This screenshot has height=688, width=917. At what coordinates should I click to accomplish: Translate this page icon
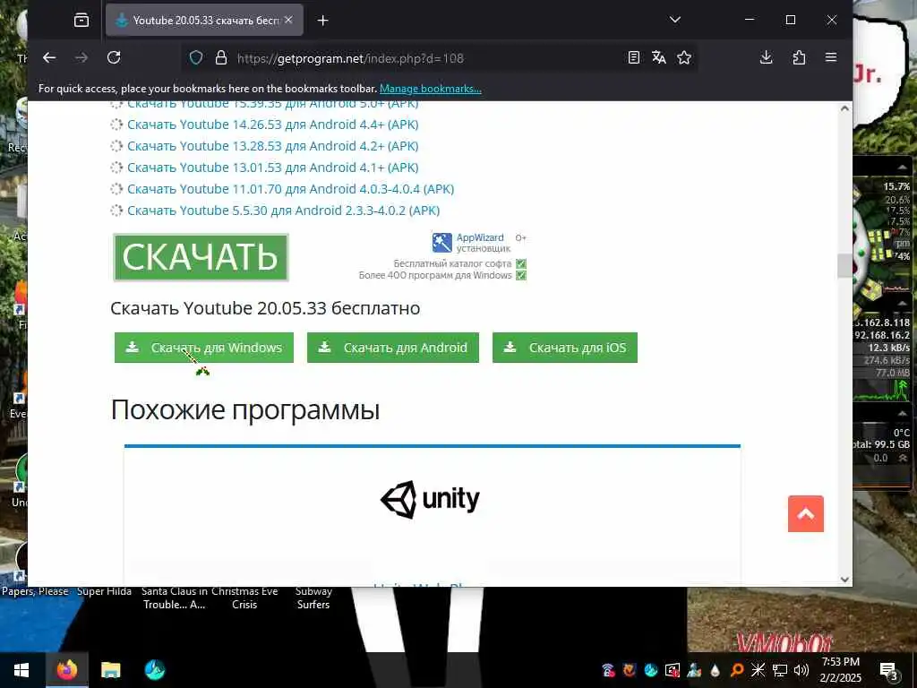[658, 57]
